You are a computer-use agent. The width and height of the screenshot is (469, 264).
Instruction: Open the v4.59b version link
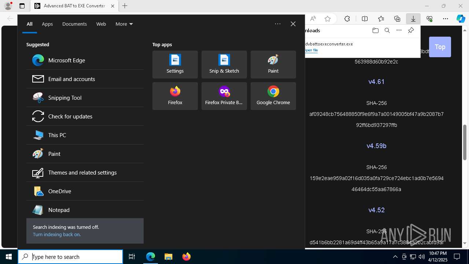376,146
